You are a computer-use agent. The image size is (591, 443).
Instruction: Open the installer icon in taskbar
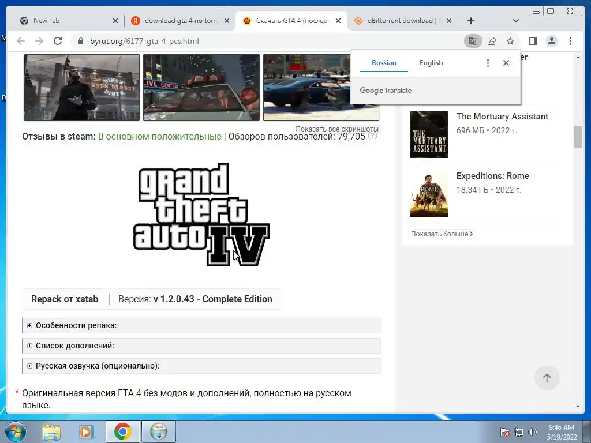pyautogui.click(x=159, y=431)
